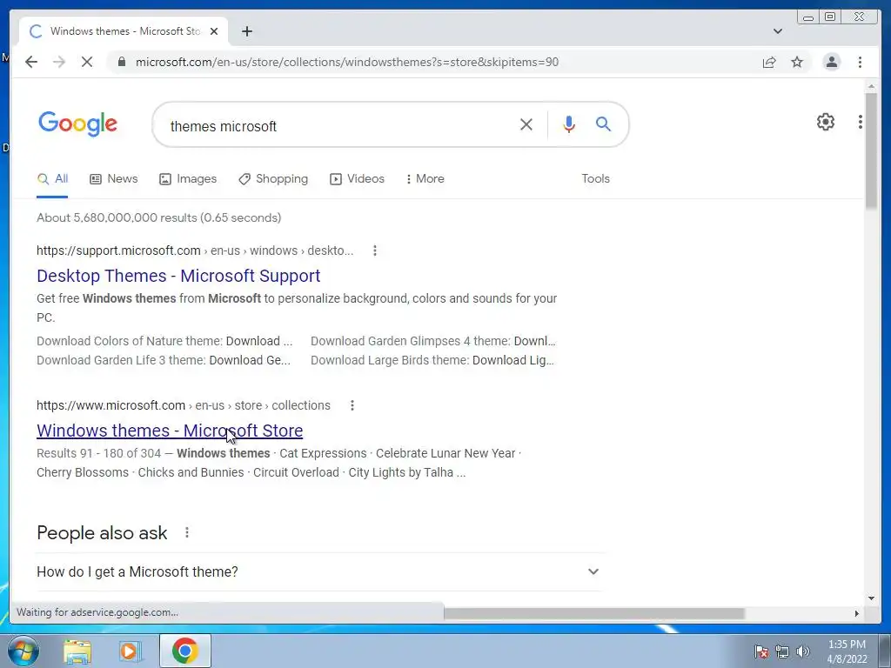891x668 pixels.
Task: Switch to the Shopping tab
Action: [x=273, y=179]
